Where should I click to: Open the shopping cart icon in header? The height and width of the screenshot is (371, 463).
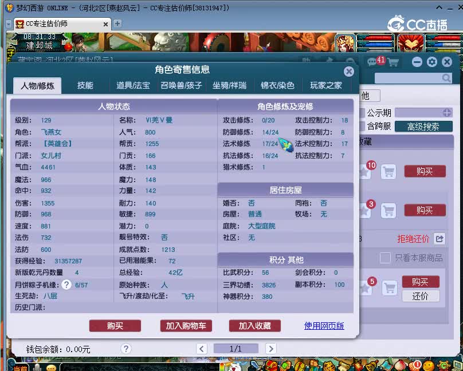tap(393, 62)
